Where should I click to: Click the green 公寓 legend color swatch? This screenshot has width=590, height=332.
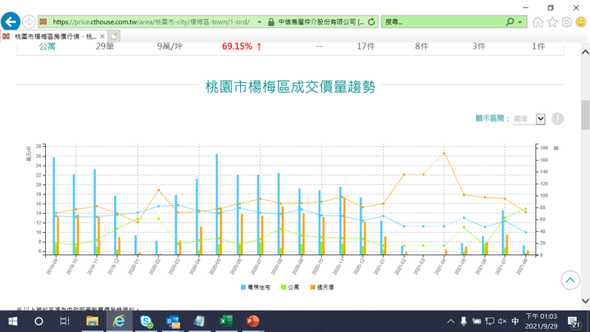pyautogui.click(x=284, y=287)
